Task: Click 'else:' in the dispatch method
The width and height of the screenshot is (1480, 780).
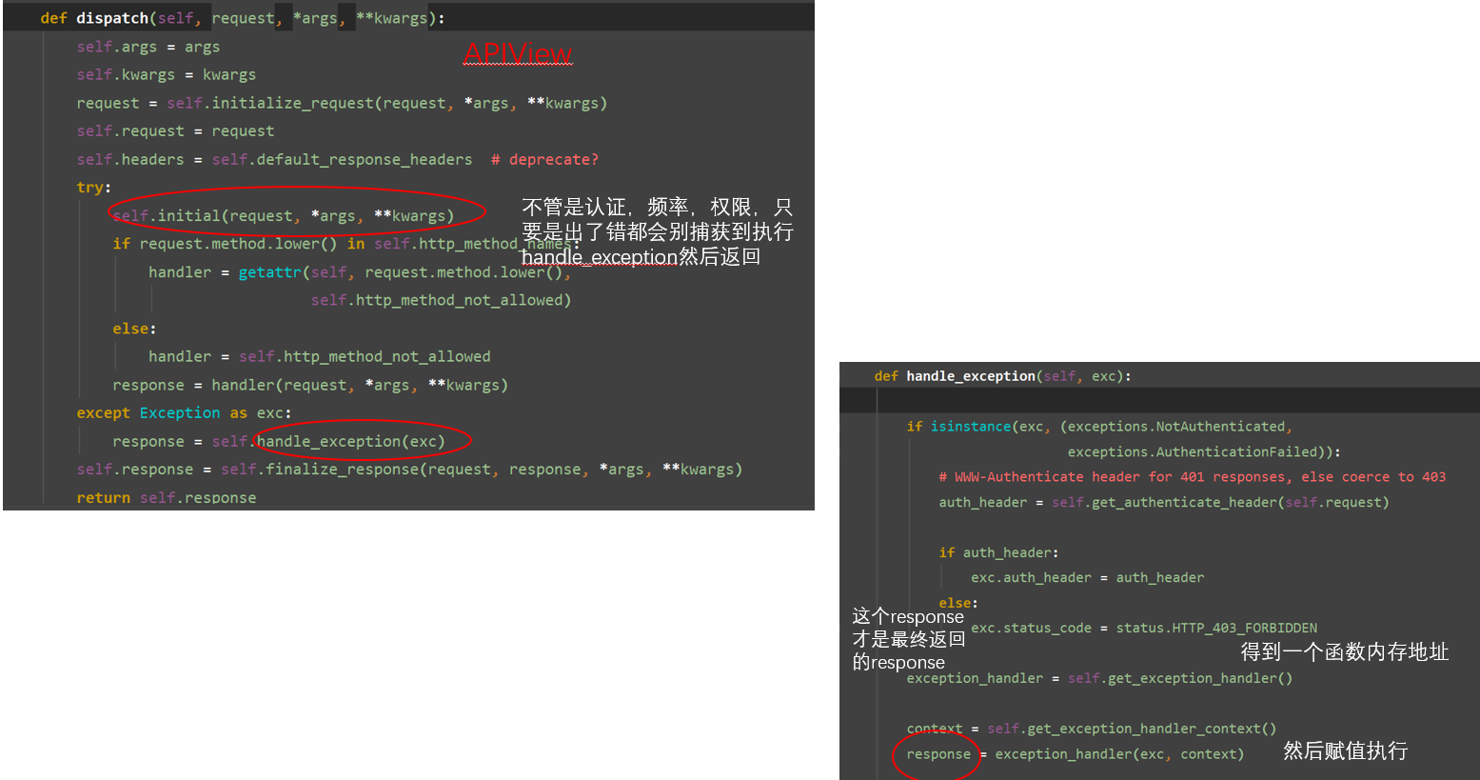Action: point(134,329)
